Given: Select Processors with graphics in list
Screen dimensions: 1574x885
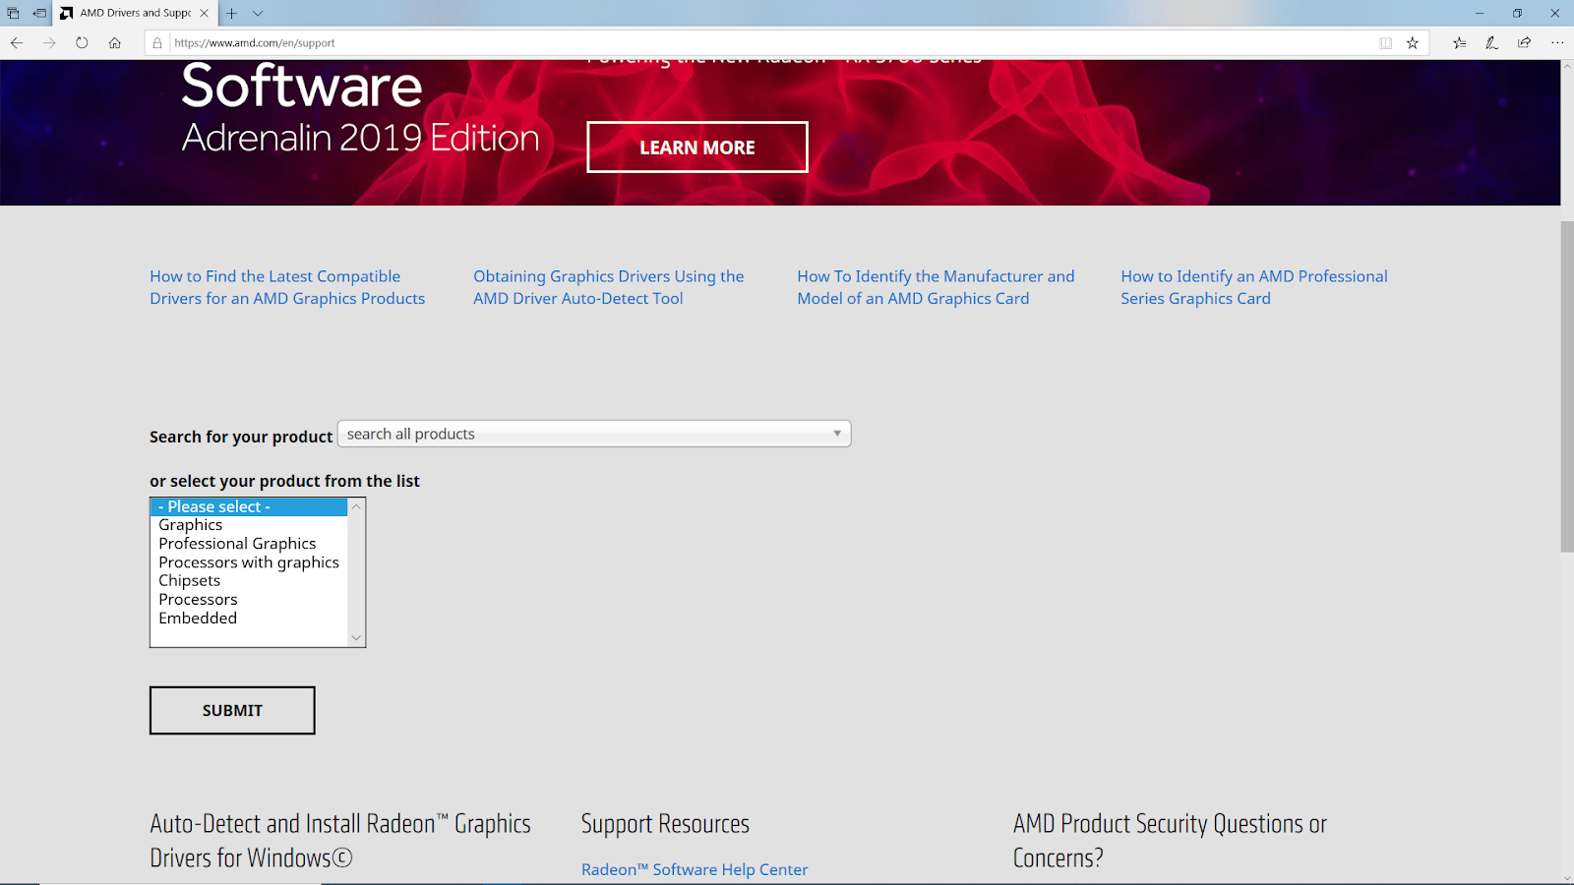Looking at the screenshot, I should [x=249, y=562].
